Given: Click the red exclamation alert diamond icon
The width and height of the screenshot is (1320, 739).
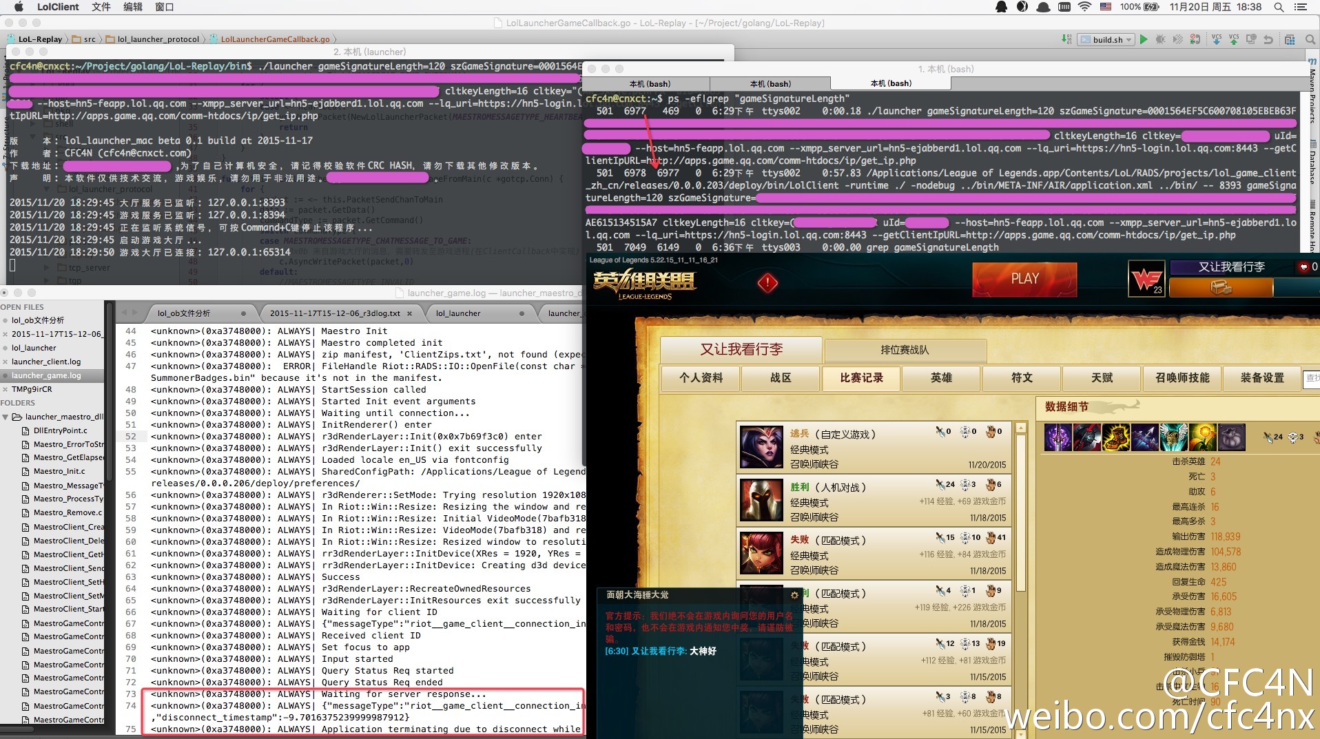Looking at the screenshot, I should 767,282.
